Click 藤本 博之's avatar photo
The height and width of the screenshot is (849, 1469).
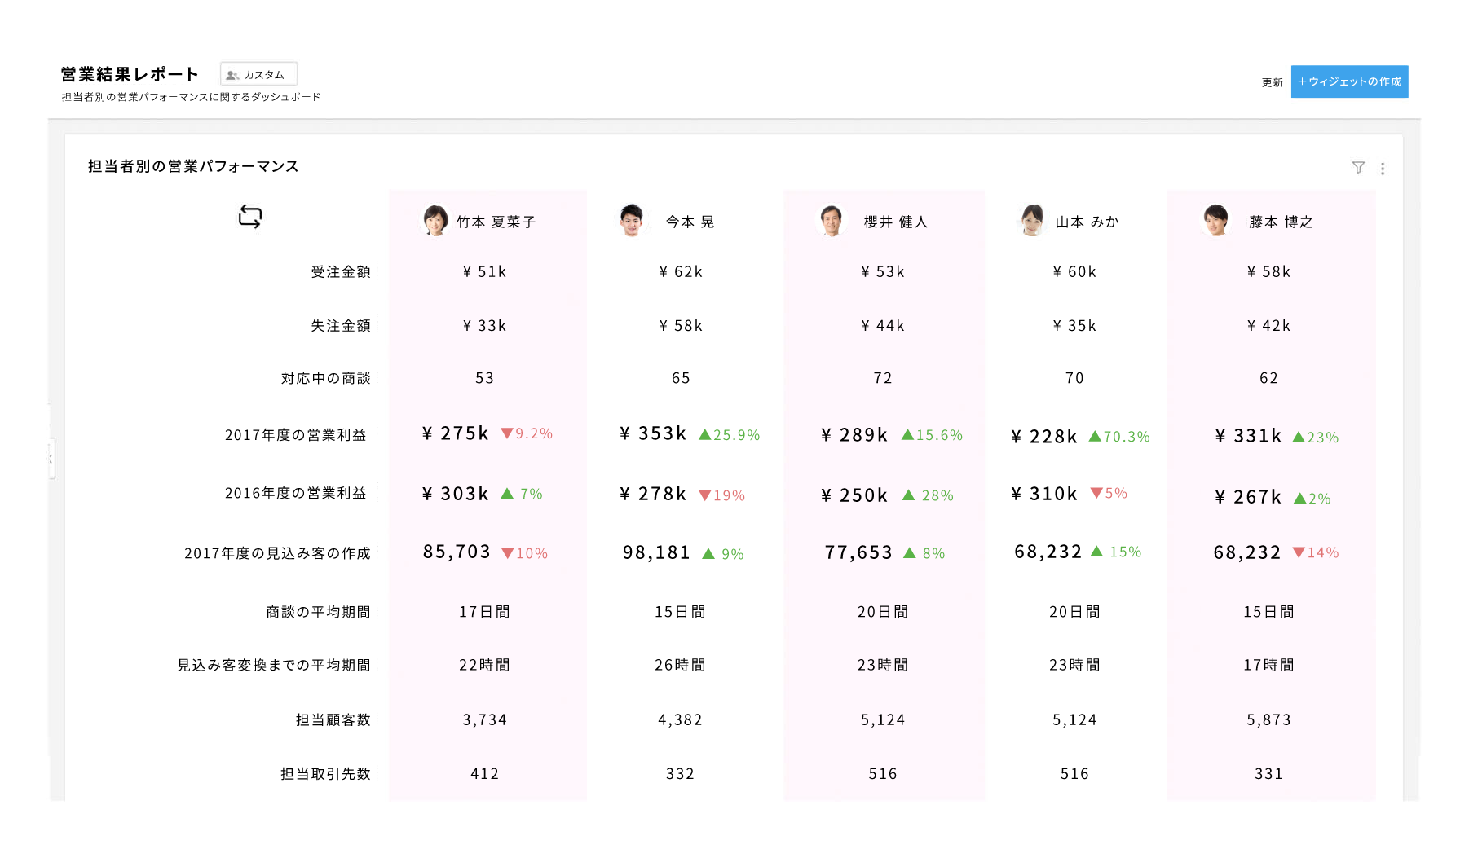click(x=1215, y=220)
